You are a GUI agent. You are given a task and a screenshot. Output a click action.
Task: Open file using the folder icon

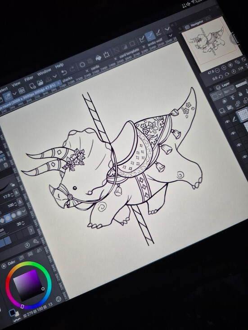[41, 83]
